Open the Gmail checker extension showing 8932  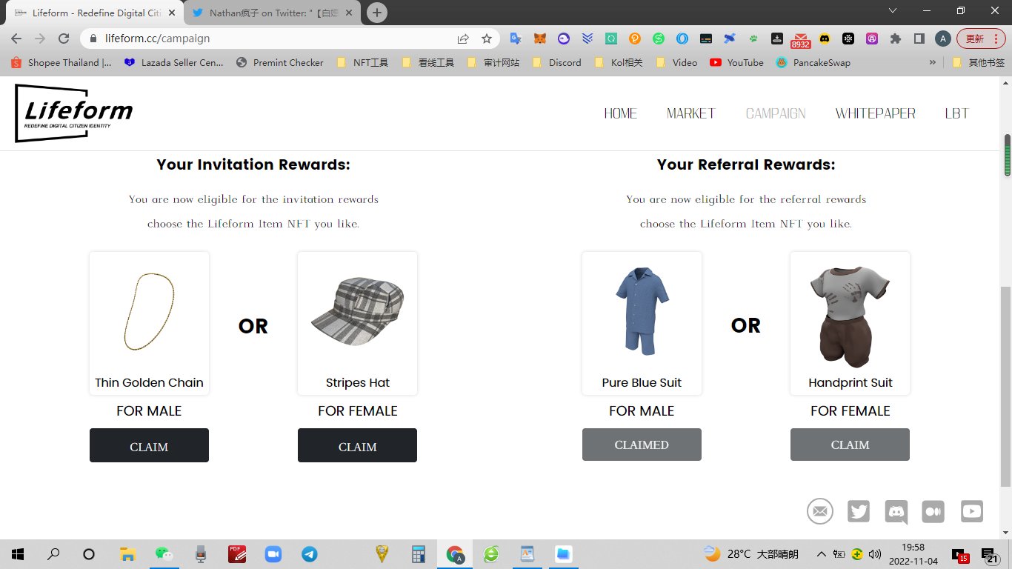point(801,40)
